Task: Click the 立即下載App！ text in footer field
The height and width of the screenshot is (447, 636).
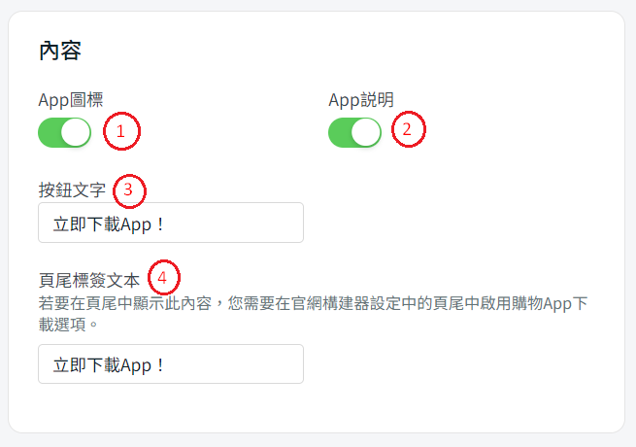Action: [x=109, y=365]
